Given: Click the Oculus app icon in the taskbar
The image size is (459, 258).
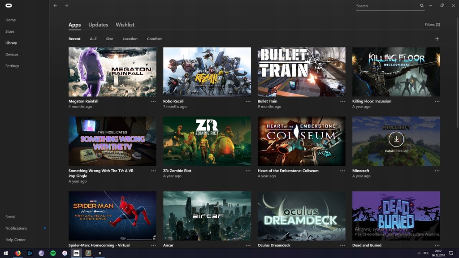Looking at the screenshot, I should click(x=76, y=253).
